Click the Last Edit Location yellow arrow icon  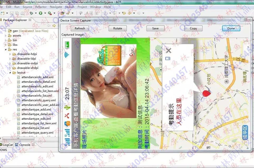(124, 13)
